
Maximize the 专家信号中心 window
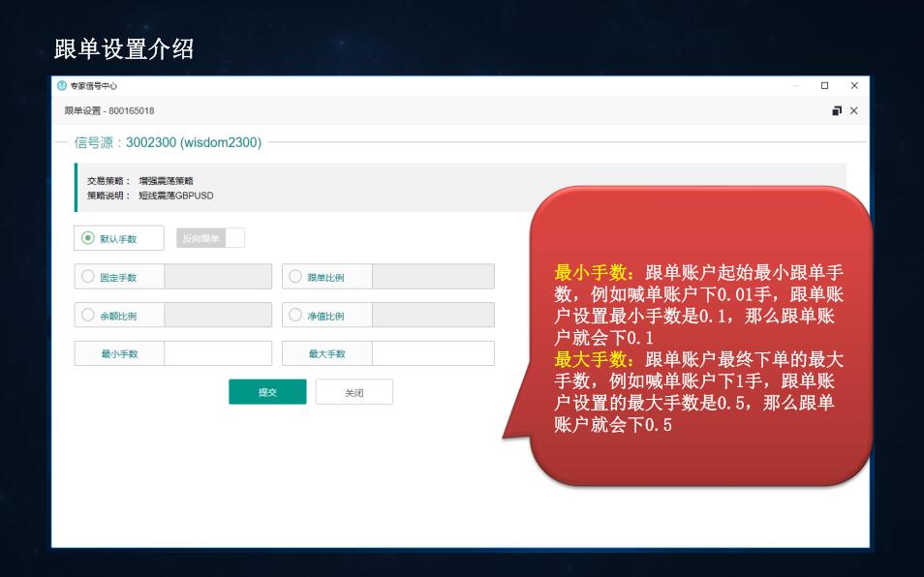pos(825,86)
